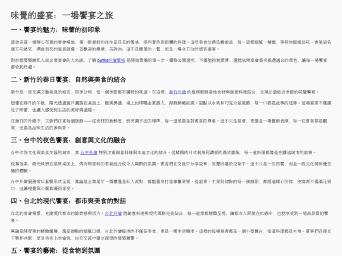Click heading 四、台北的現代饗宴：都市與美食的對話

[x=68, y=201]
